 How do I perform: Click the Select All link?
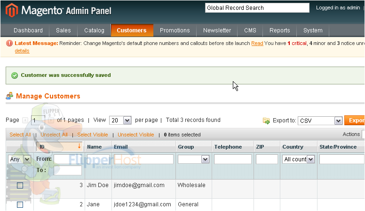click(x=20, y=135)
